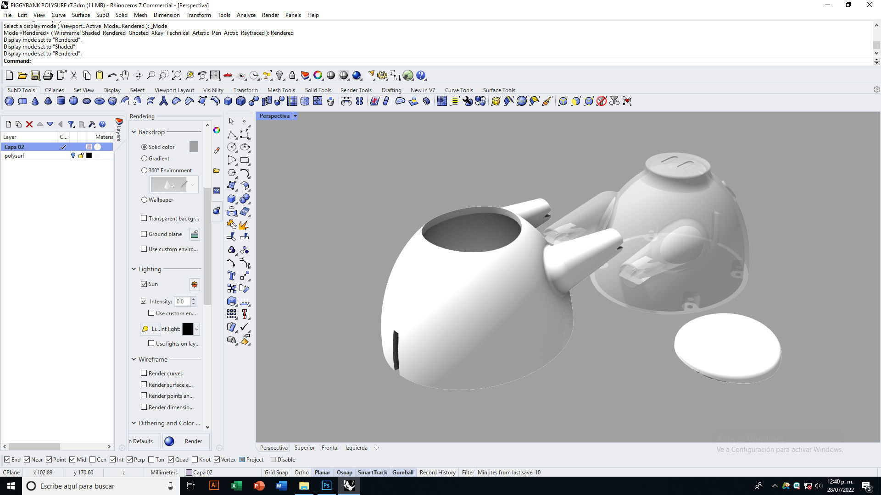Click the Print icon in the toolbar

(x=48, y=75)
